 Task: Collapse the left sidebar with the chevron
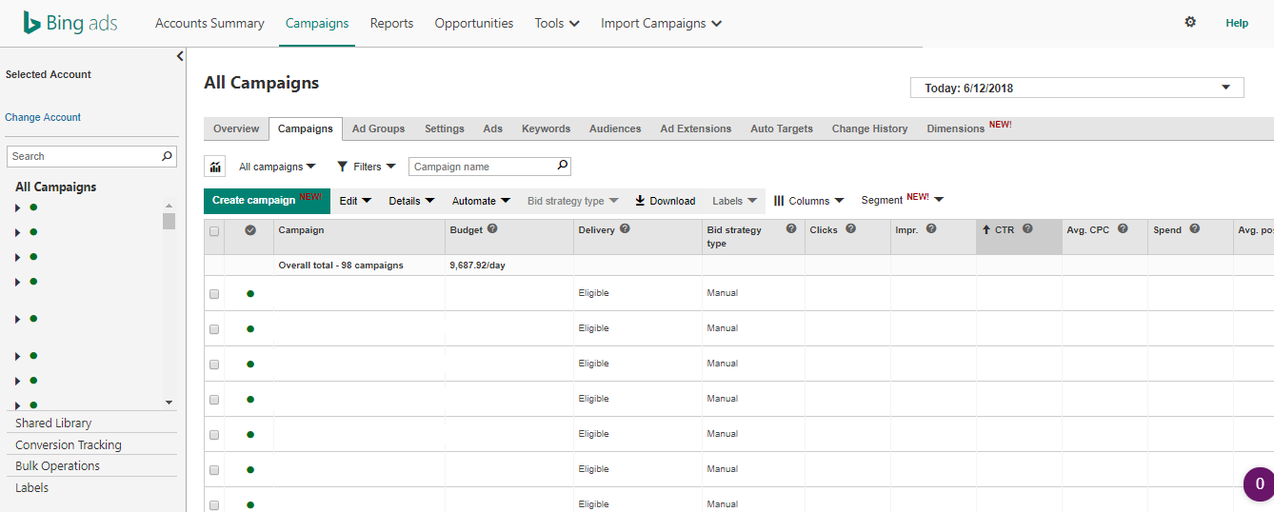(180, 56)
